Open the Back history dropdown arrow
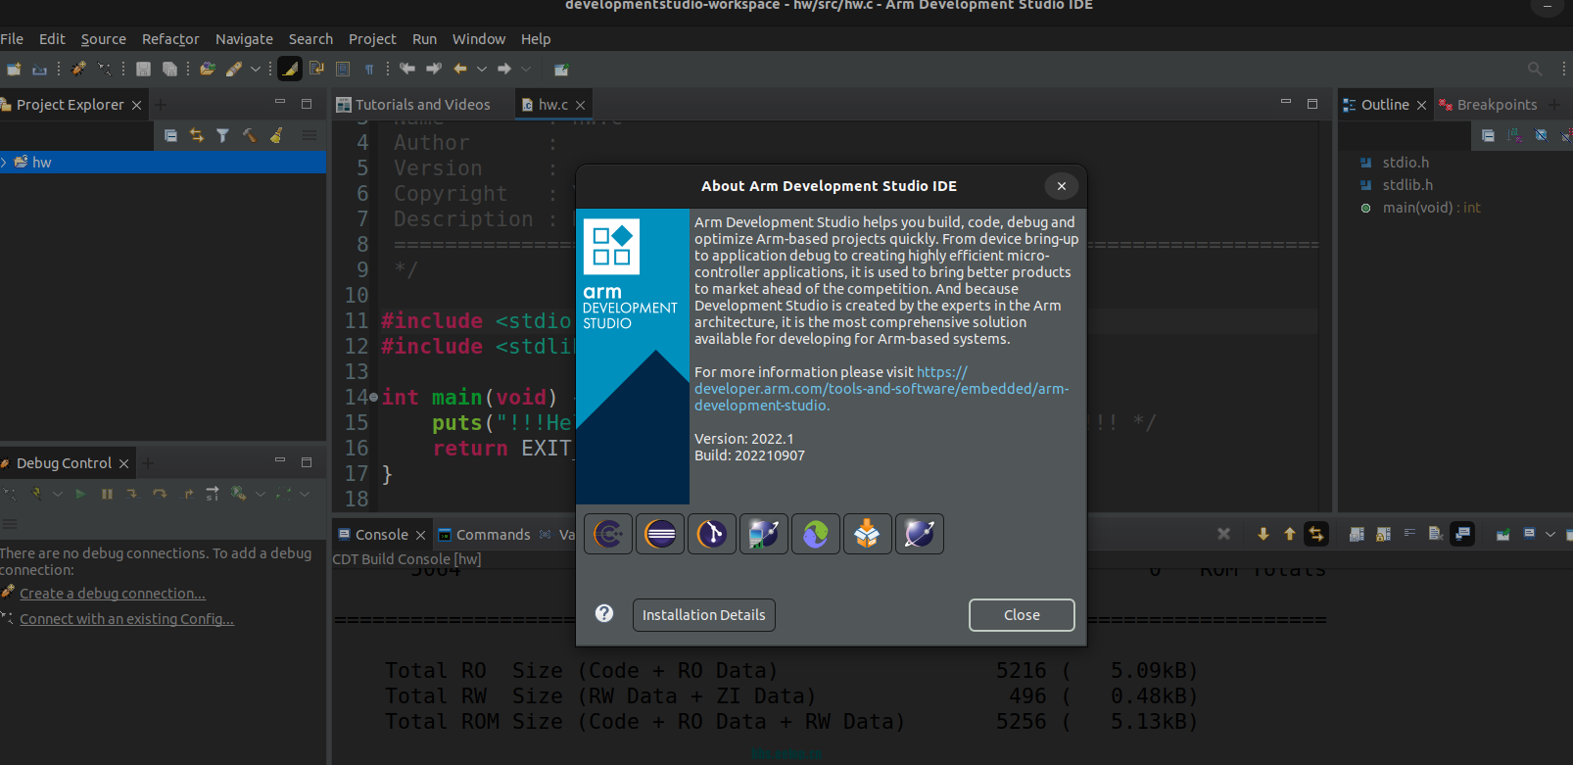1573x765 pixels. [481, 69]
